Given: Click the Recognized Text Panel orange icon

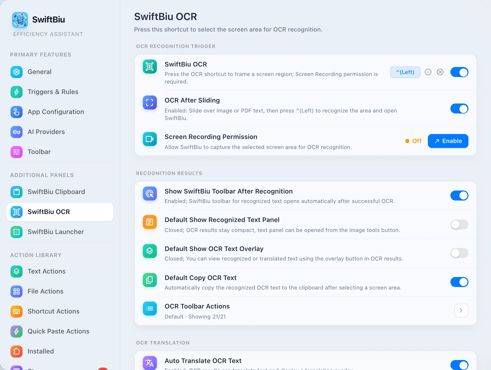Looking at the screenshot, I should click(150, 222).
